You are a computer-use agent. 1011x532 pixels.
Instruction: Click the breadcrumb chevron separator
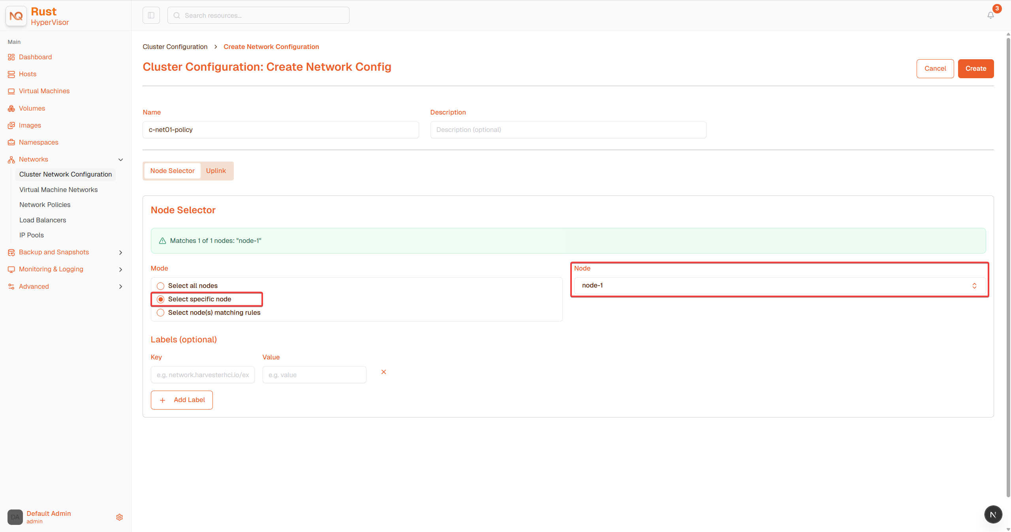click(x=216, y=47)
